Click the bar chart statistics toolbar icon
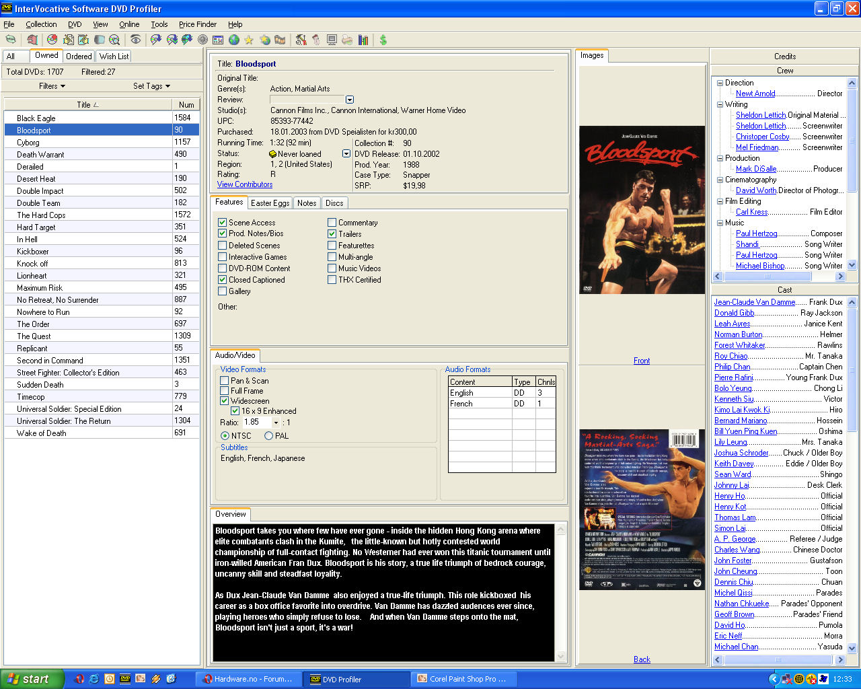 coord(363,40)
